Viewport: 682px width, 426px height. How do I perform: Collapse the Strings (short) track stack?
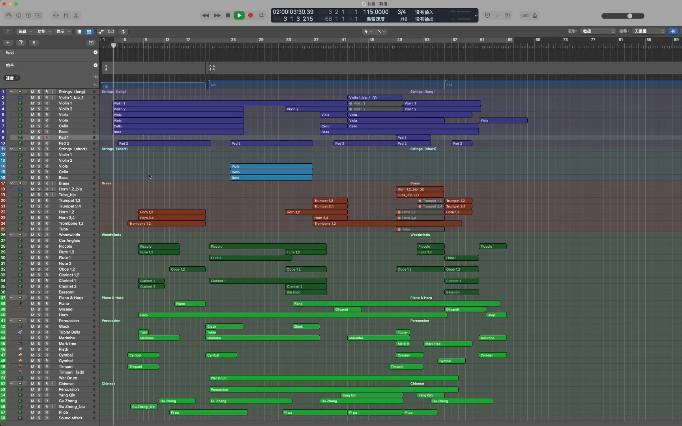(11, 149)
